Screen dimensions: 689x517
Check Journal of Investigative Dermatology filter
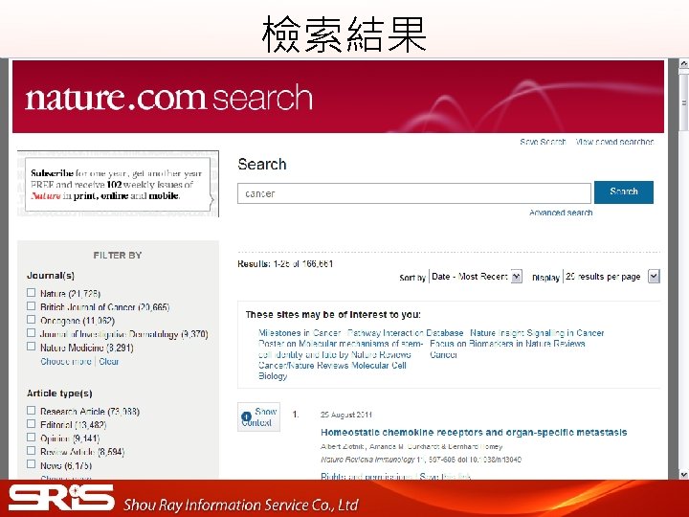pos(32,333)
